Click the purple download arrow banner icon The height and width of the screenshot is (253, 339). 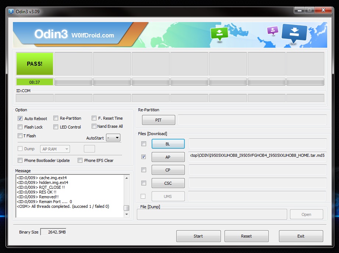point(273,30)
